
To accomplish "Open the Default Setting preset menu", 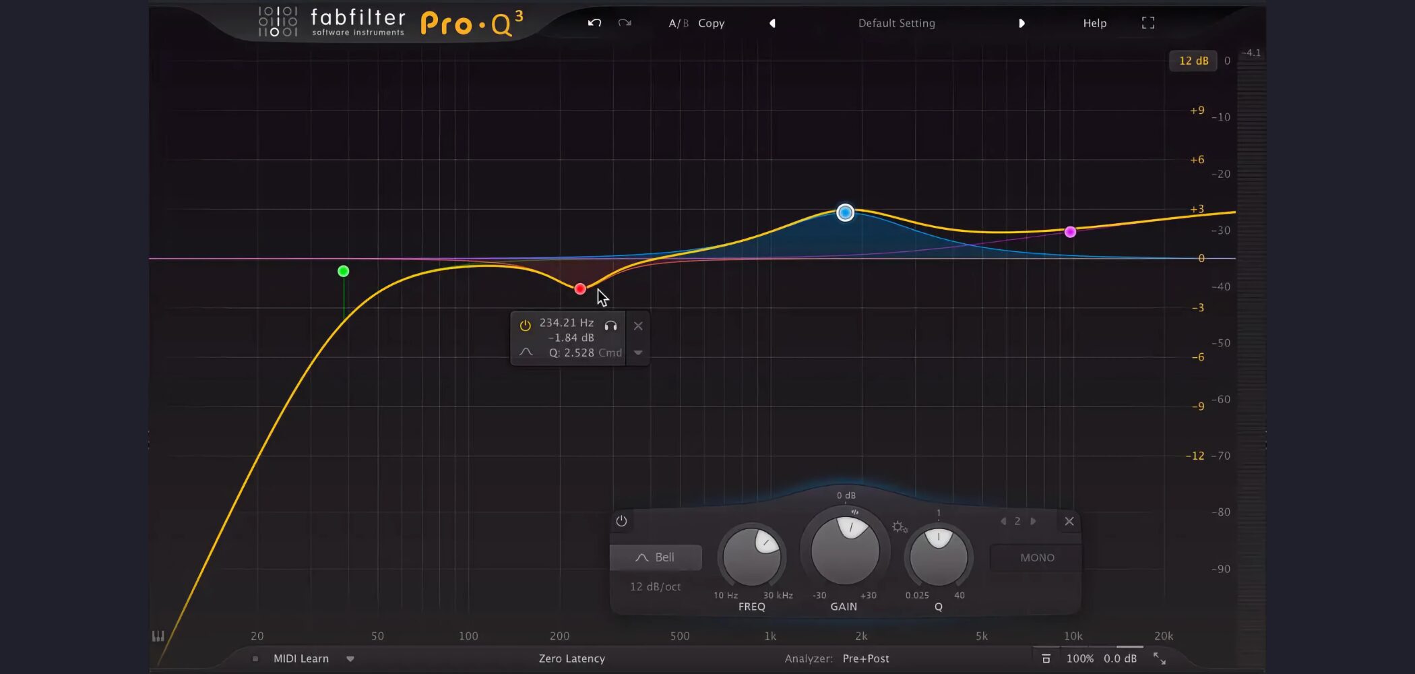I will (x=896, y=23).
